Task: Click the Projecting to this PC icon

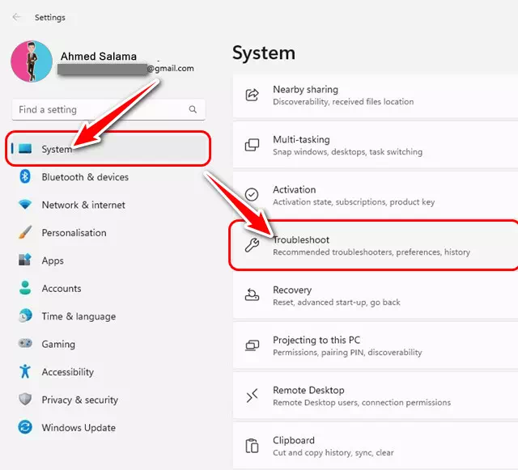Action: pos(252,345)
